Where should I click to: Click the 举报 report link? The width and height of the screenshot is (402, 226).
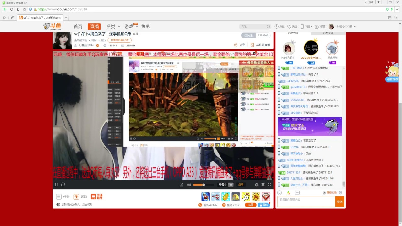[x=135, y=34]
